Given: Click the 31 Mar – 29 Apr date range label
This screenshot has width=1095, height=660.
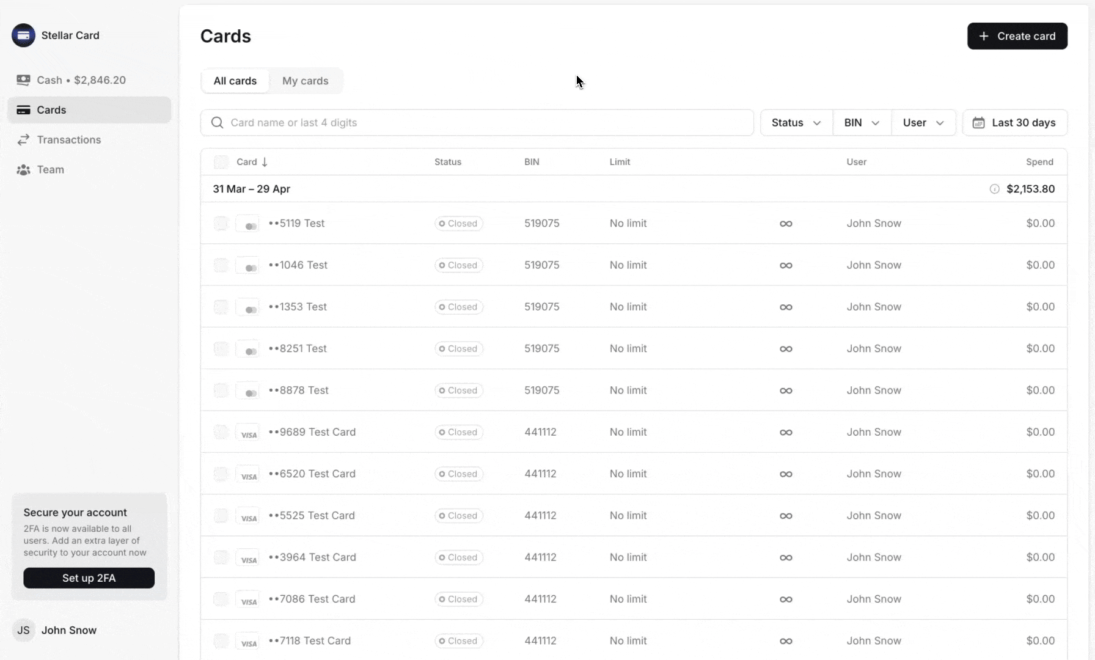Looking at the screenshot, I should tap(252, 189).
